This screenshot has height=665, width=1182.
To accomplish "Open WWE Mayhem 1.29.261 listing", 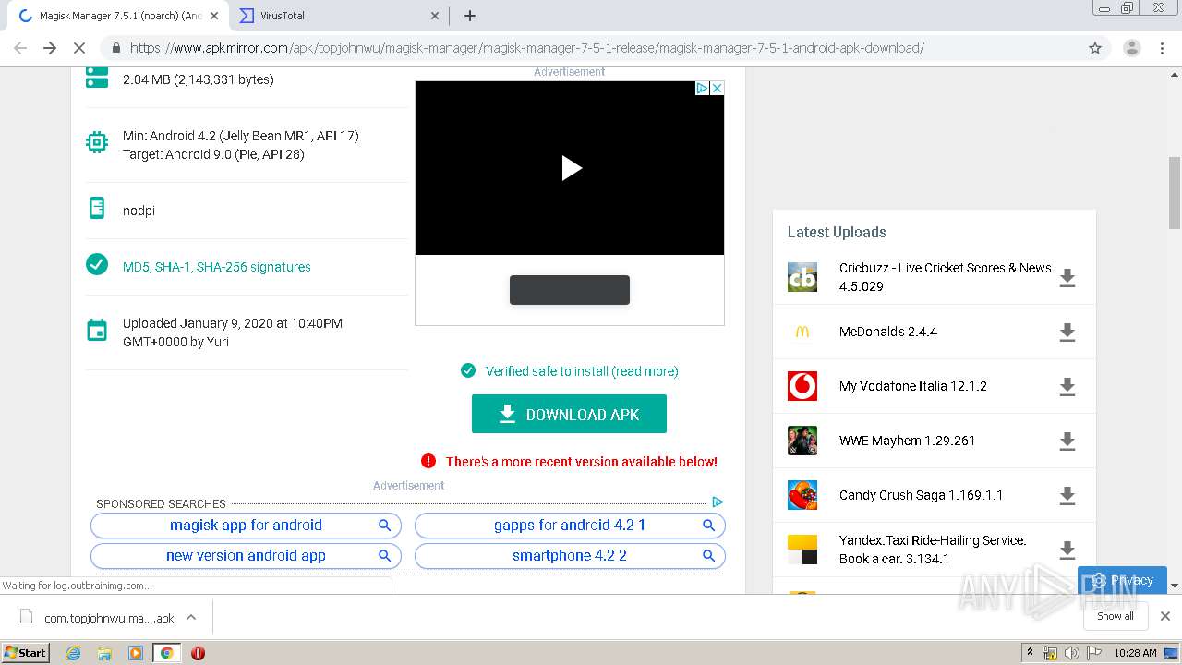I will tap(907, 441).
